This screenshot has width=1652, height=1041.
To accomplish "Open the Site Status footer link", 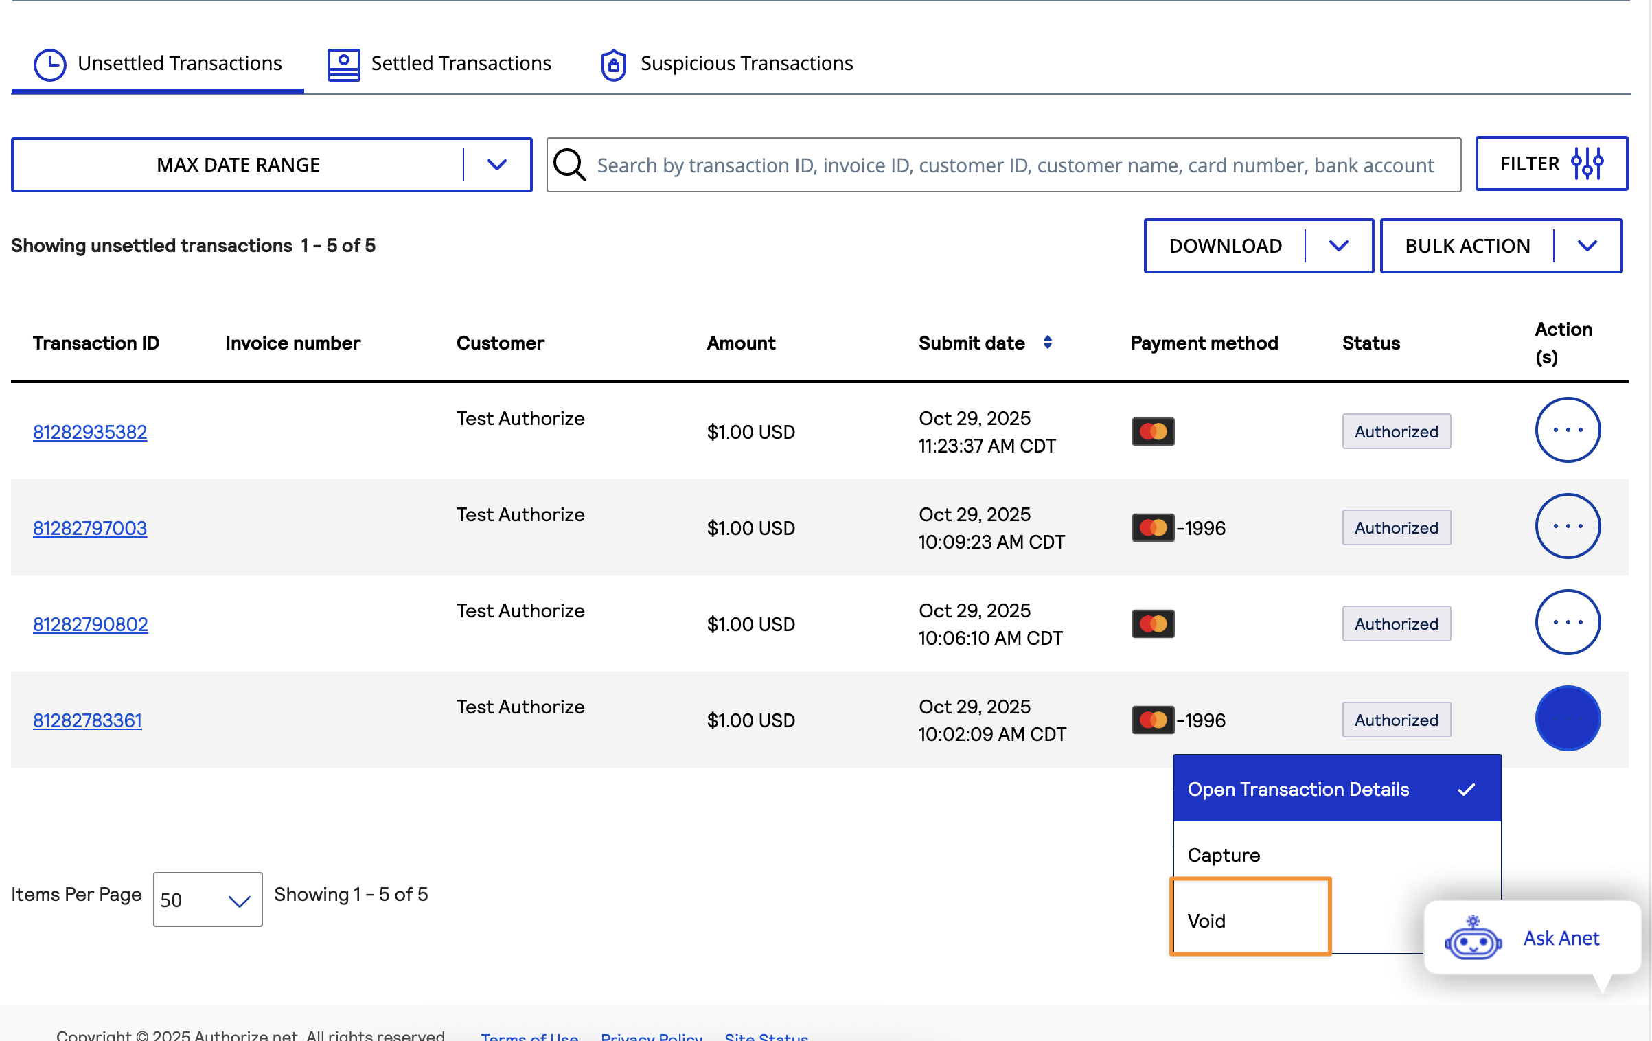I will 766,1036.
